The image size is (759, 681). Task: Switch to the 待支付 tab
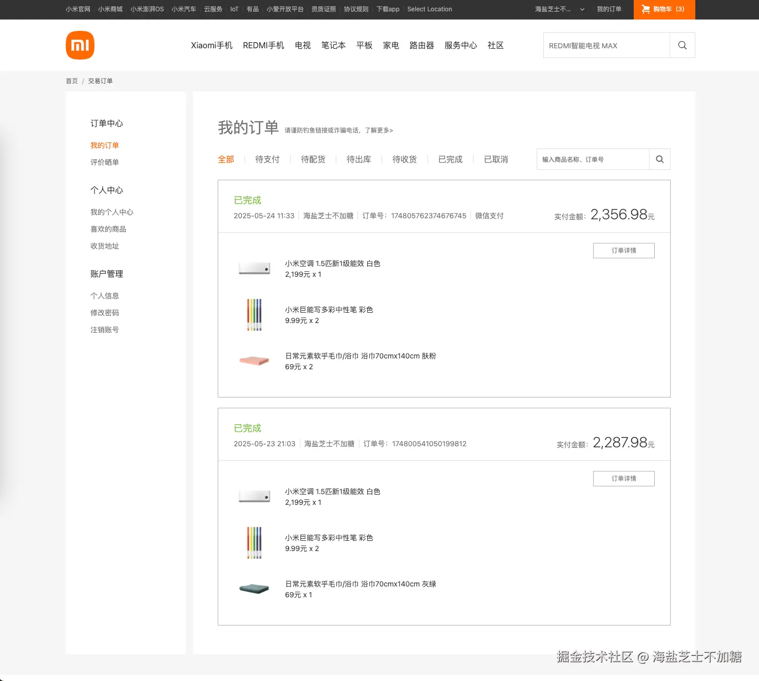pos(268,159)
